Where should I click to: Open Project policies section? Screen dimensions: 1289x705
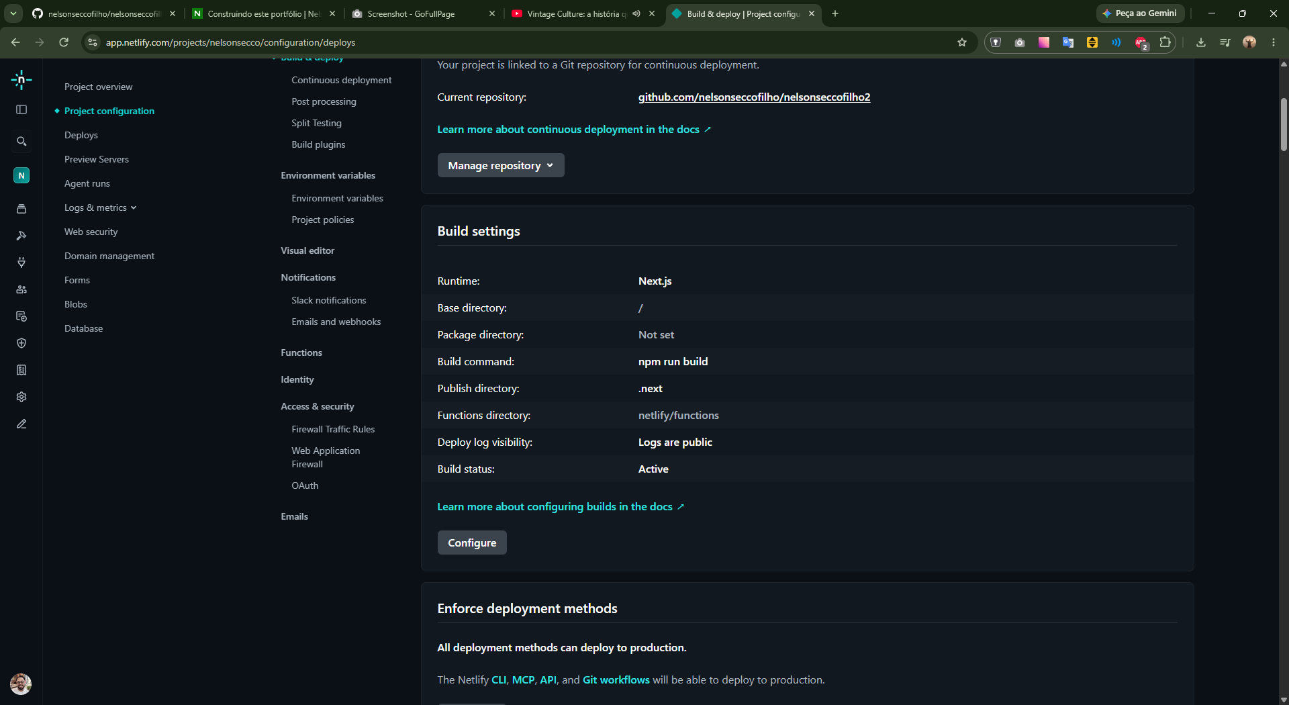click(x=322, y=220)
